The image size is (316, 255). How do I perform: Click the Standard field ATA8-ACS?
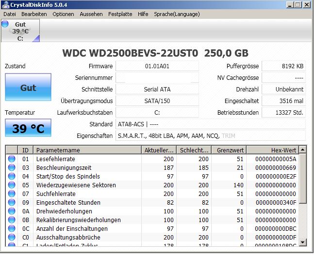pyautogui.click(x=211, y=124)
